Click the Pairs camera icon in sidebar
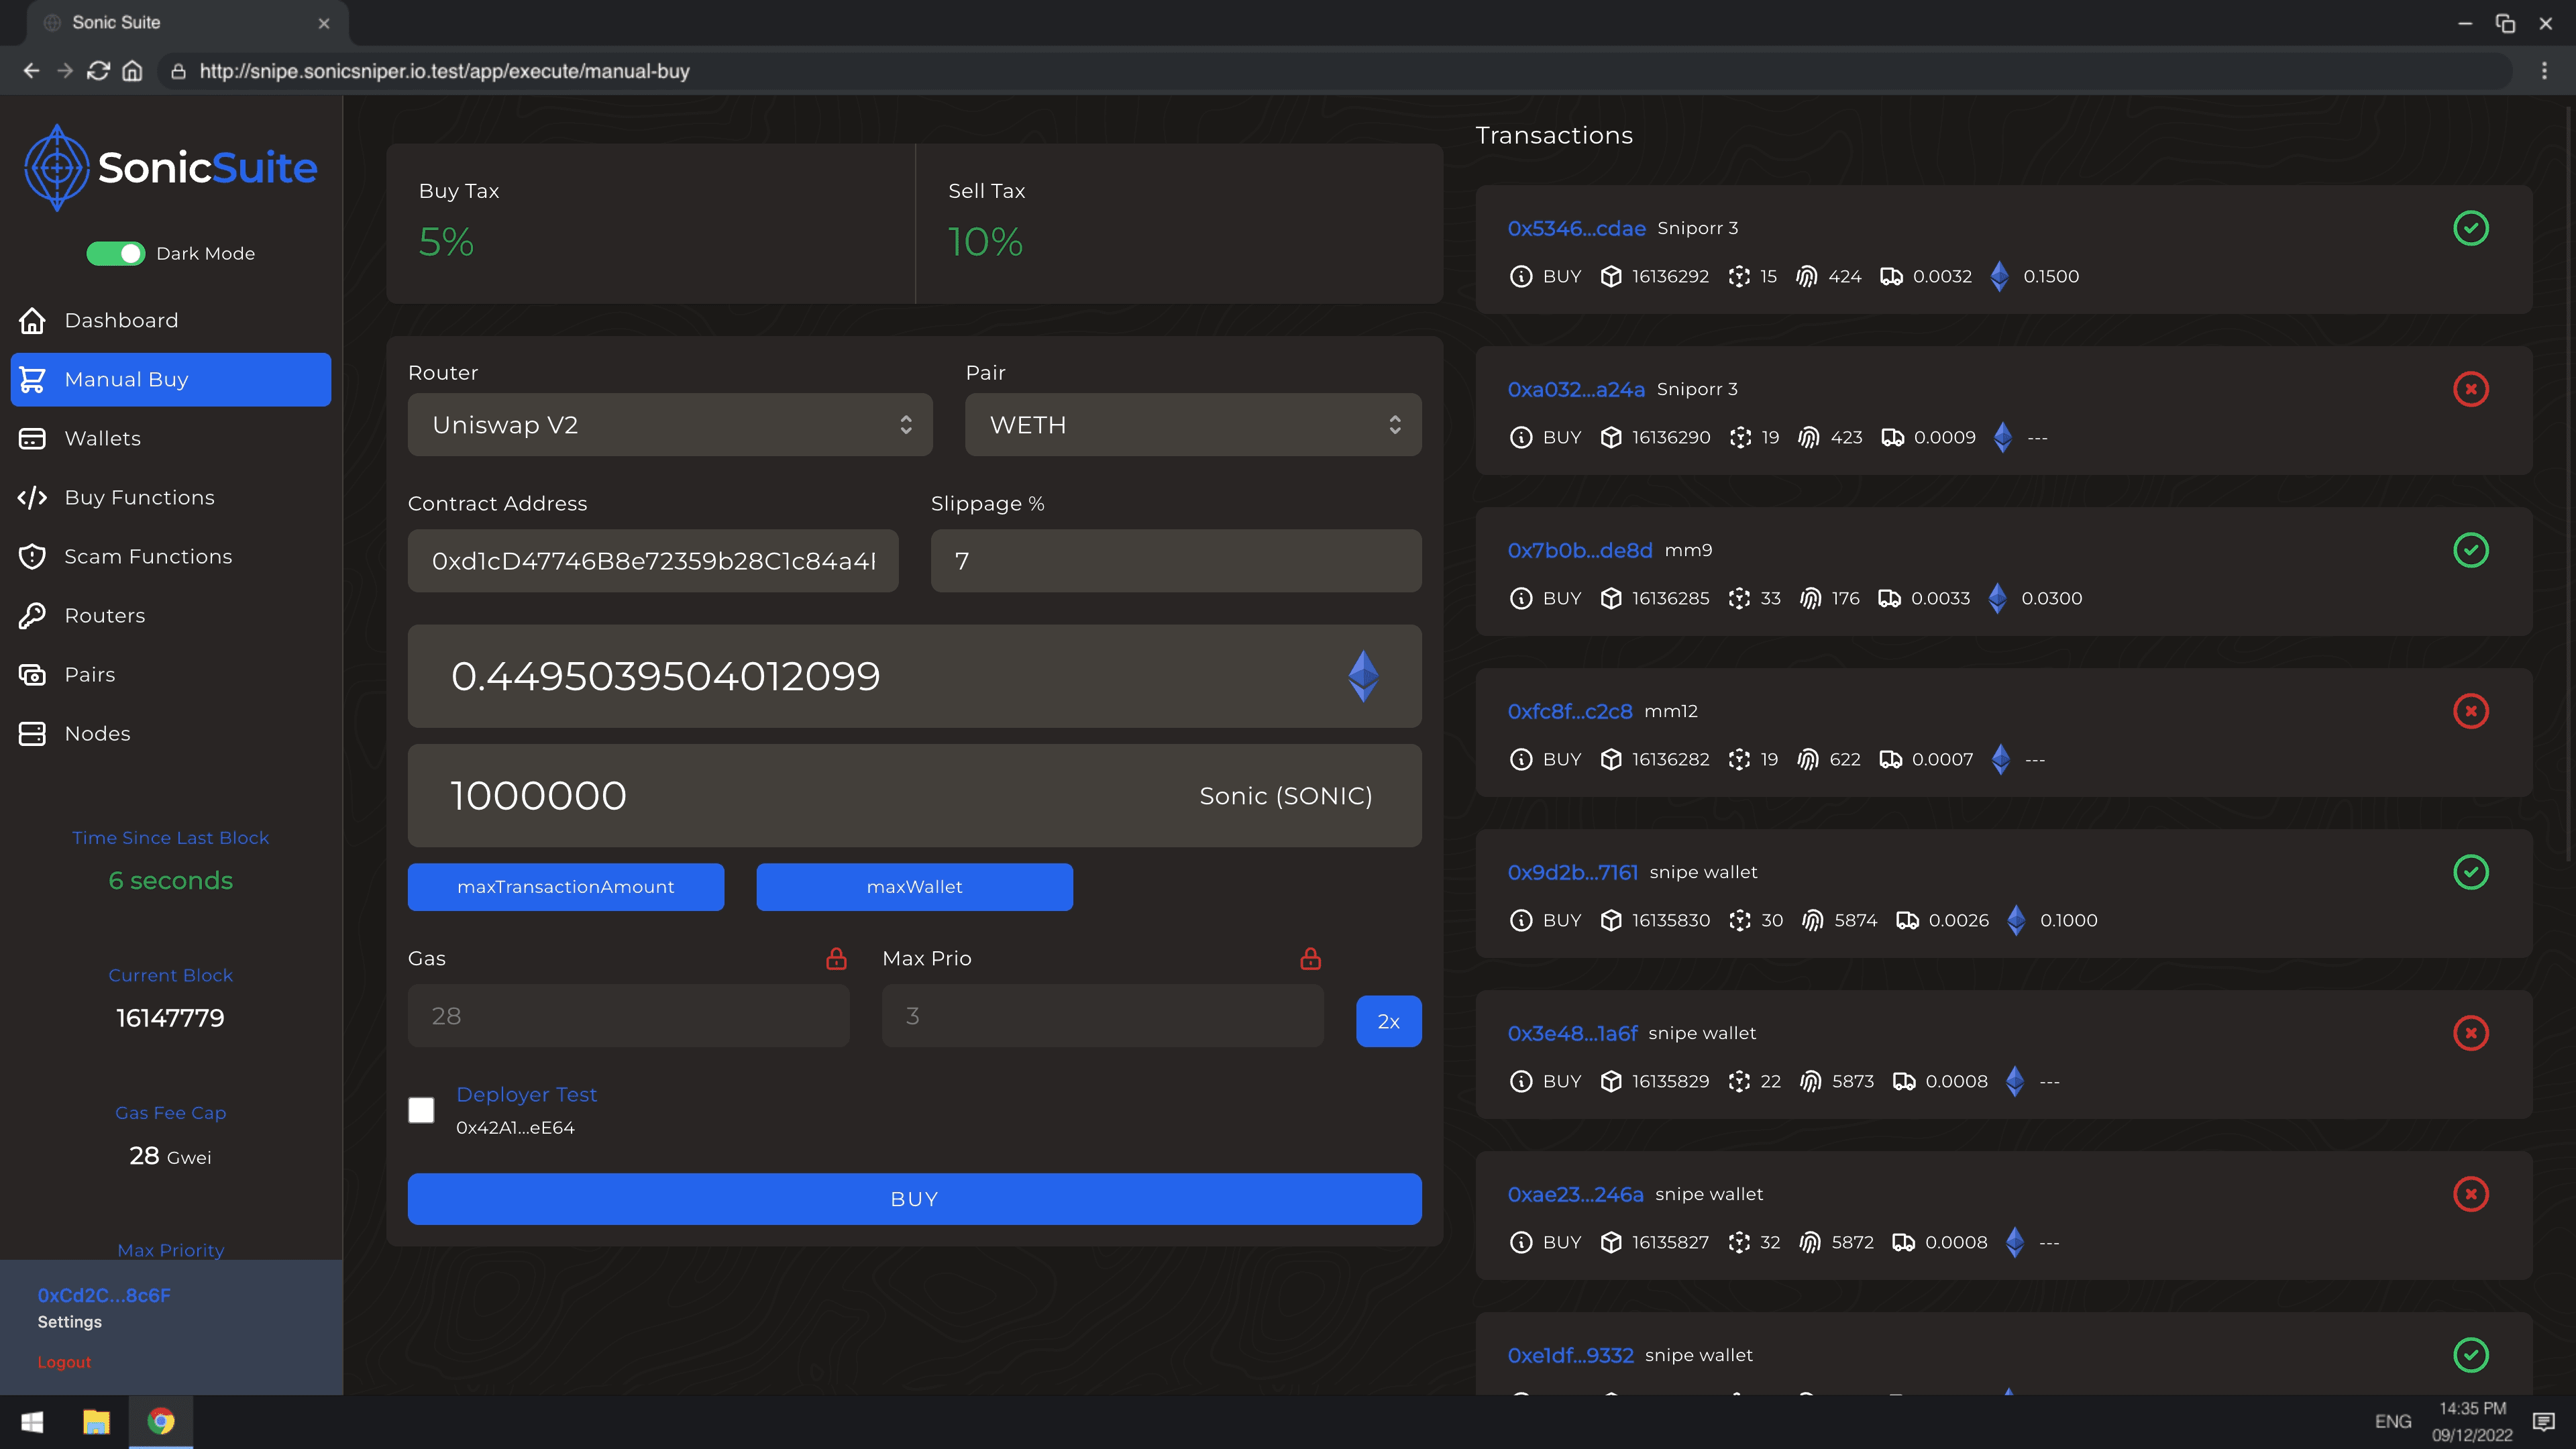This screenshot has width=2576, height=1449. (32, 674)
